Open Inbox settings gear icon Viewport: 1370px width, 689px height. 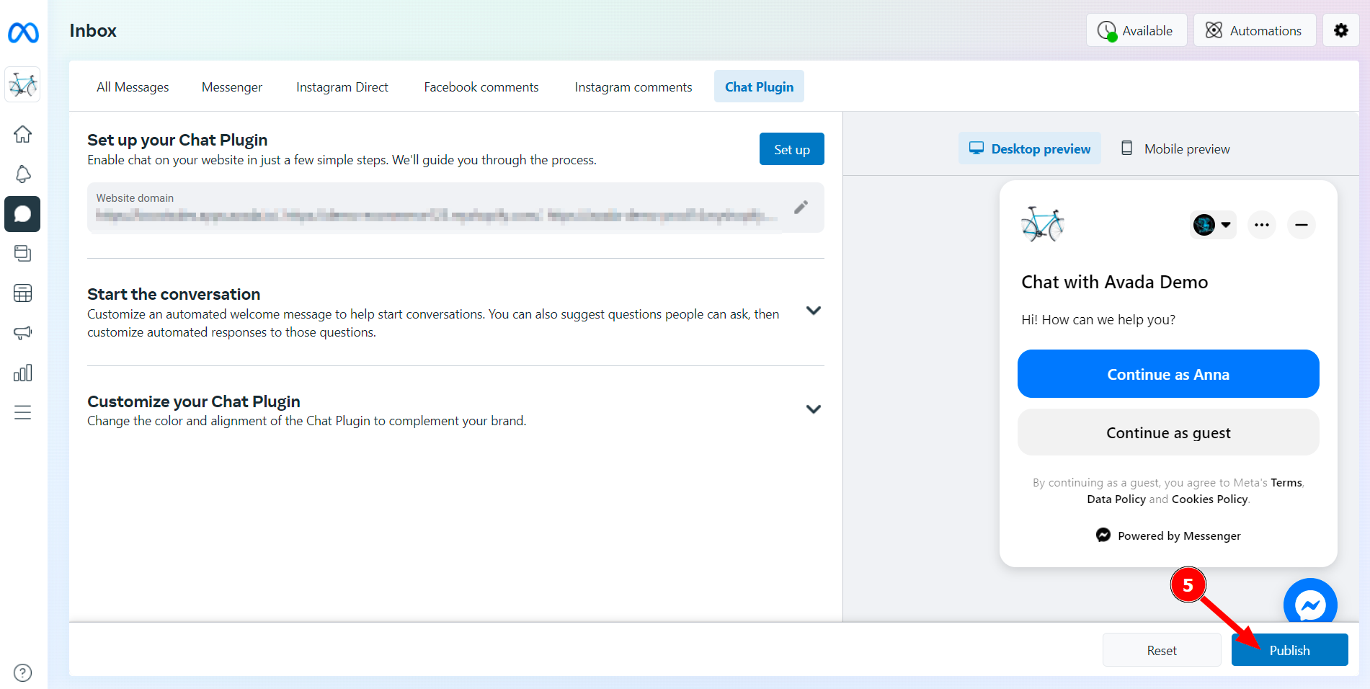click(1340, 30)
